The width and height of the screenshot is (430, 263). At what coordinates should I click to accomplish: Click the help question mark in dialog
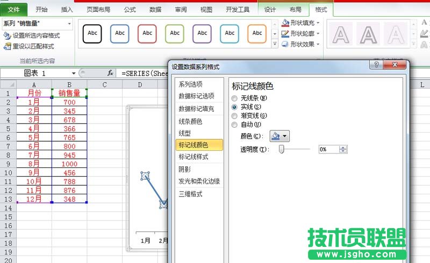(376, 64)
